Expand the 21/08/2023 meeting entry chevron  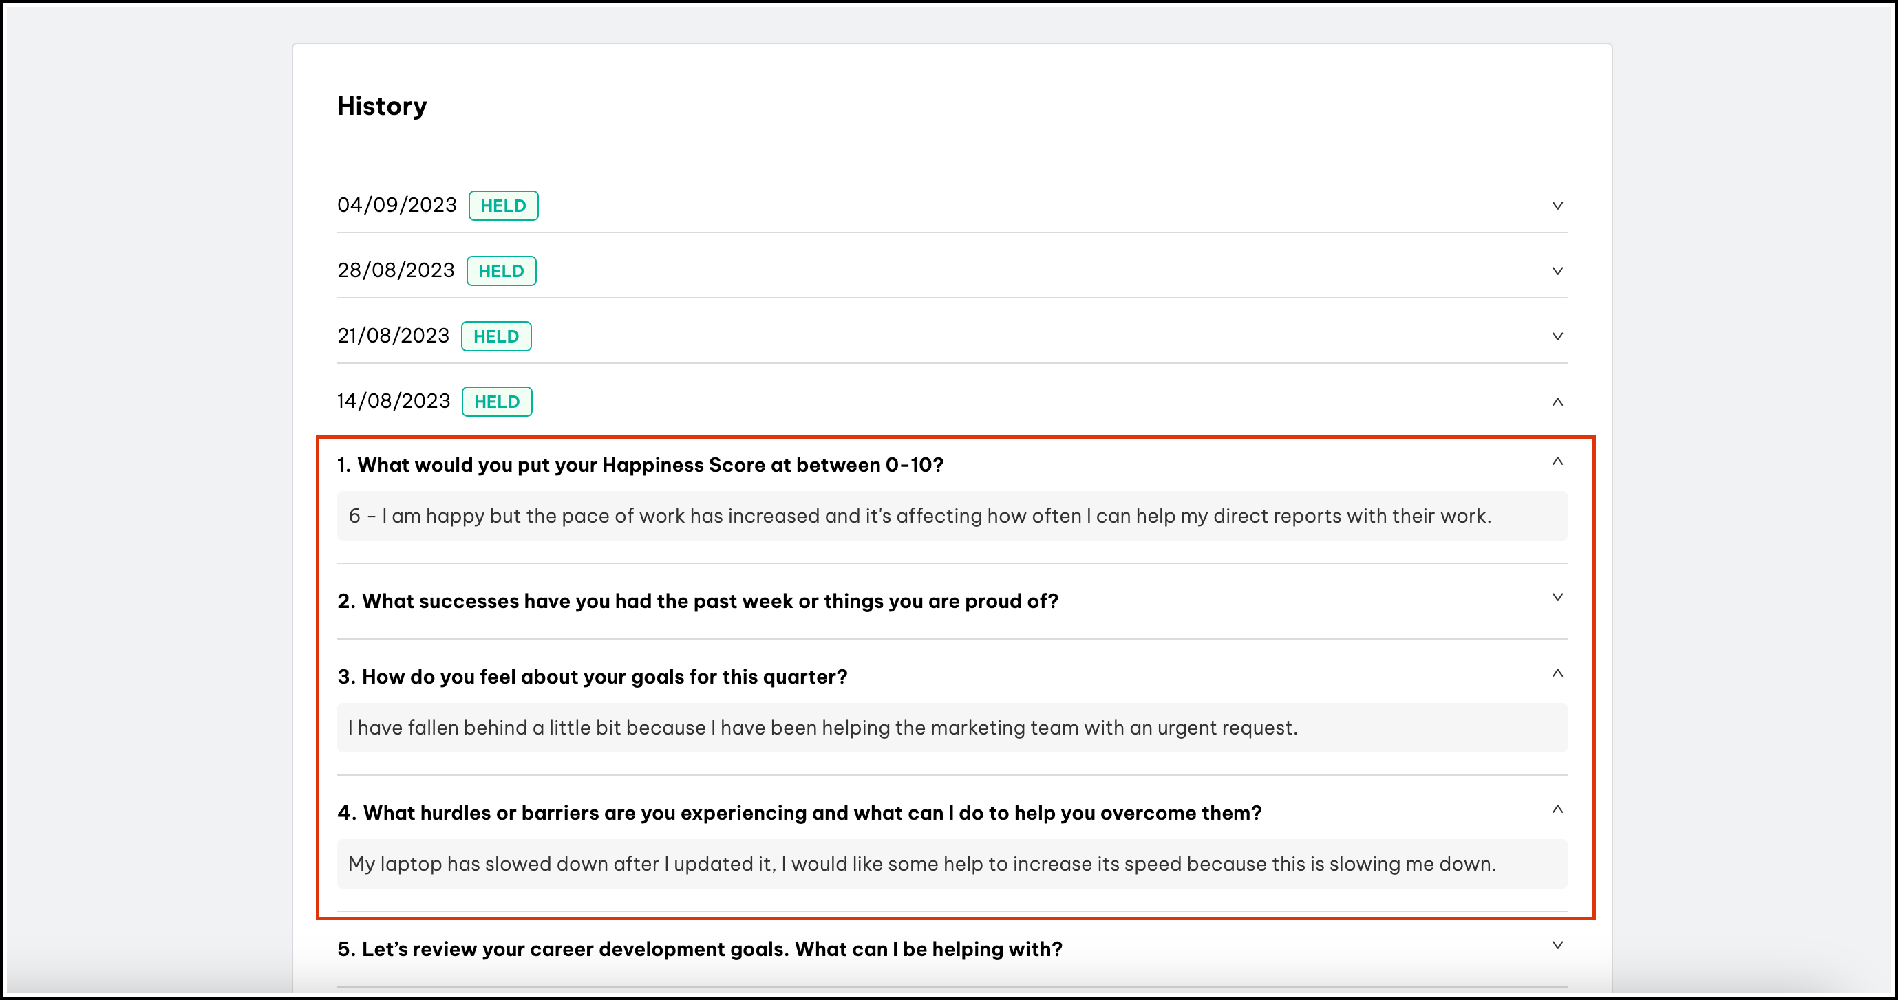pyautogui.click(x=1557, y=336)
